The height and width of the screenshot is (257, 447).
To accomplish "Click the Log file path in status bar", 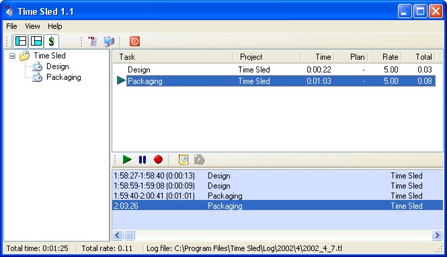I will coord(244,248).
